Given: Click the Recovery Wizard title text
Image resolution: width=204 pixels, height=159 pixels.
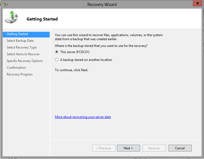Looking at the screenshot, I should coord(102,5).
